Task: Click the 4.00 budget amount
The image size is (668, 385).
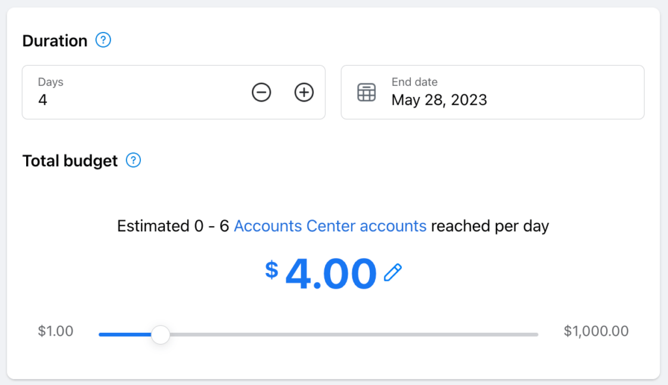Action: (331, 274)
